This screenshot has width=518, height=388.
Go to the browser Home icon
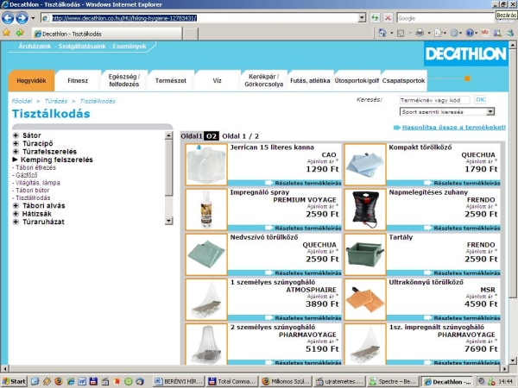[382, 33]
